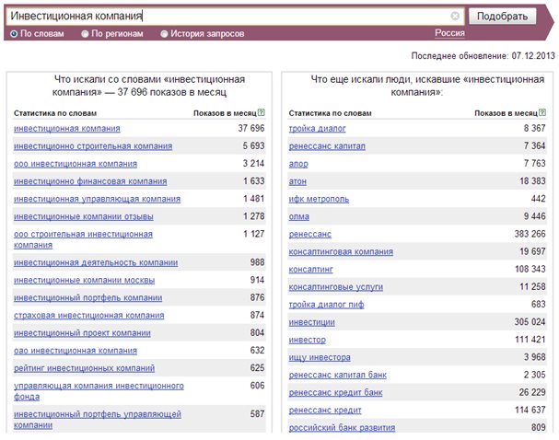Click value '305 024' in right table
This screenshot has width=559, height=440.
530,322
